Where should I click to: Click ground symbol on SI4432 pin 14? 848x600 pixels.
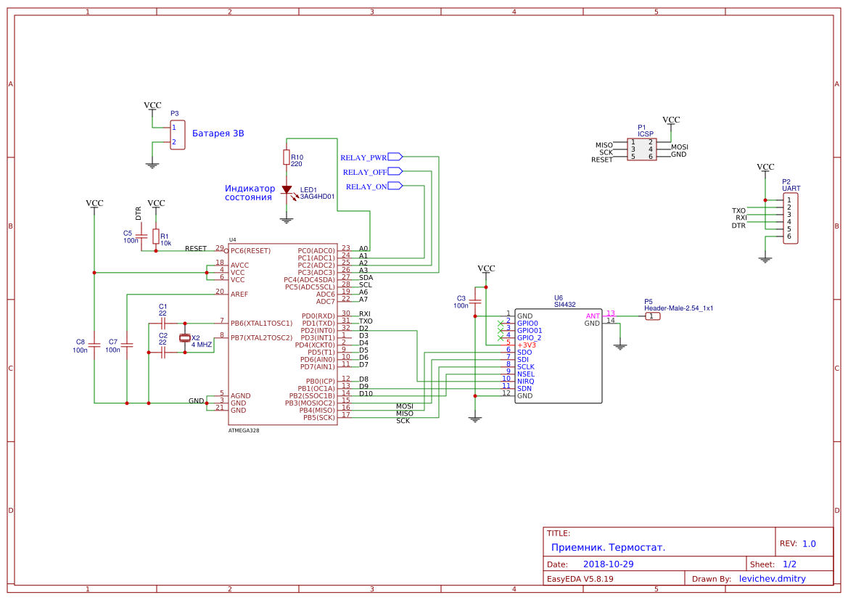pyautogui.click(x=619, y=346)
